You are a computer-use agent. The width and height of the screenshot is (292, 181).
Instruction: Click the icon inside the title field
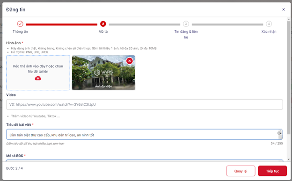(x=279, y=133)
